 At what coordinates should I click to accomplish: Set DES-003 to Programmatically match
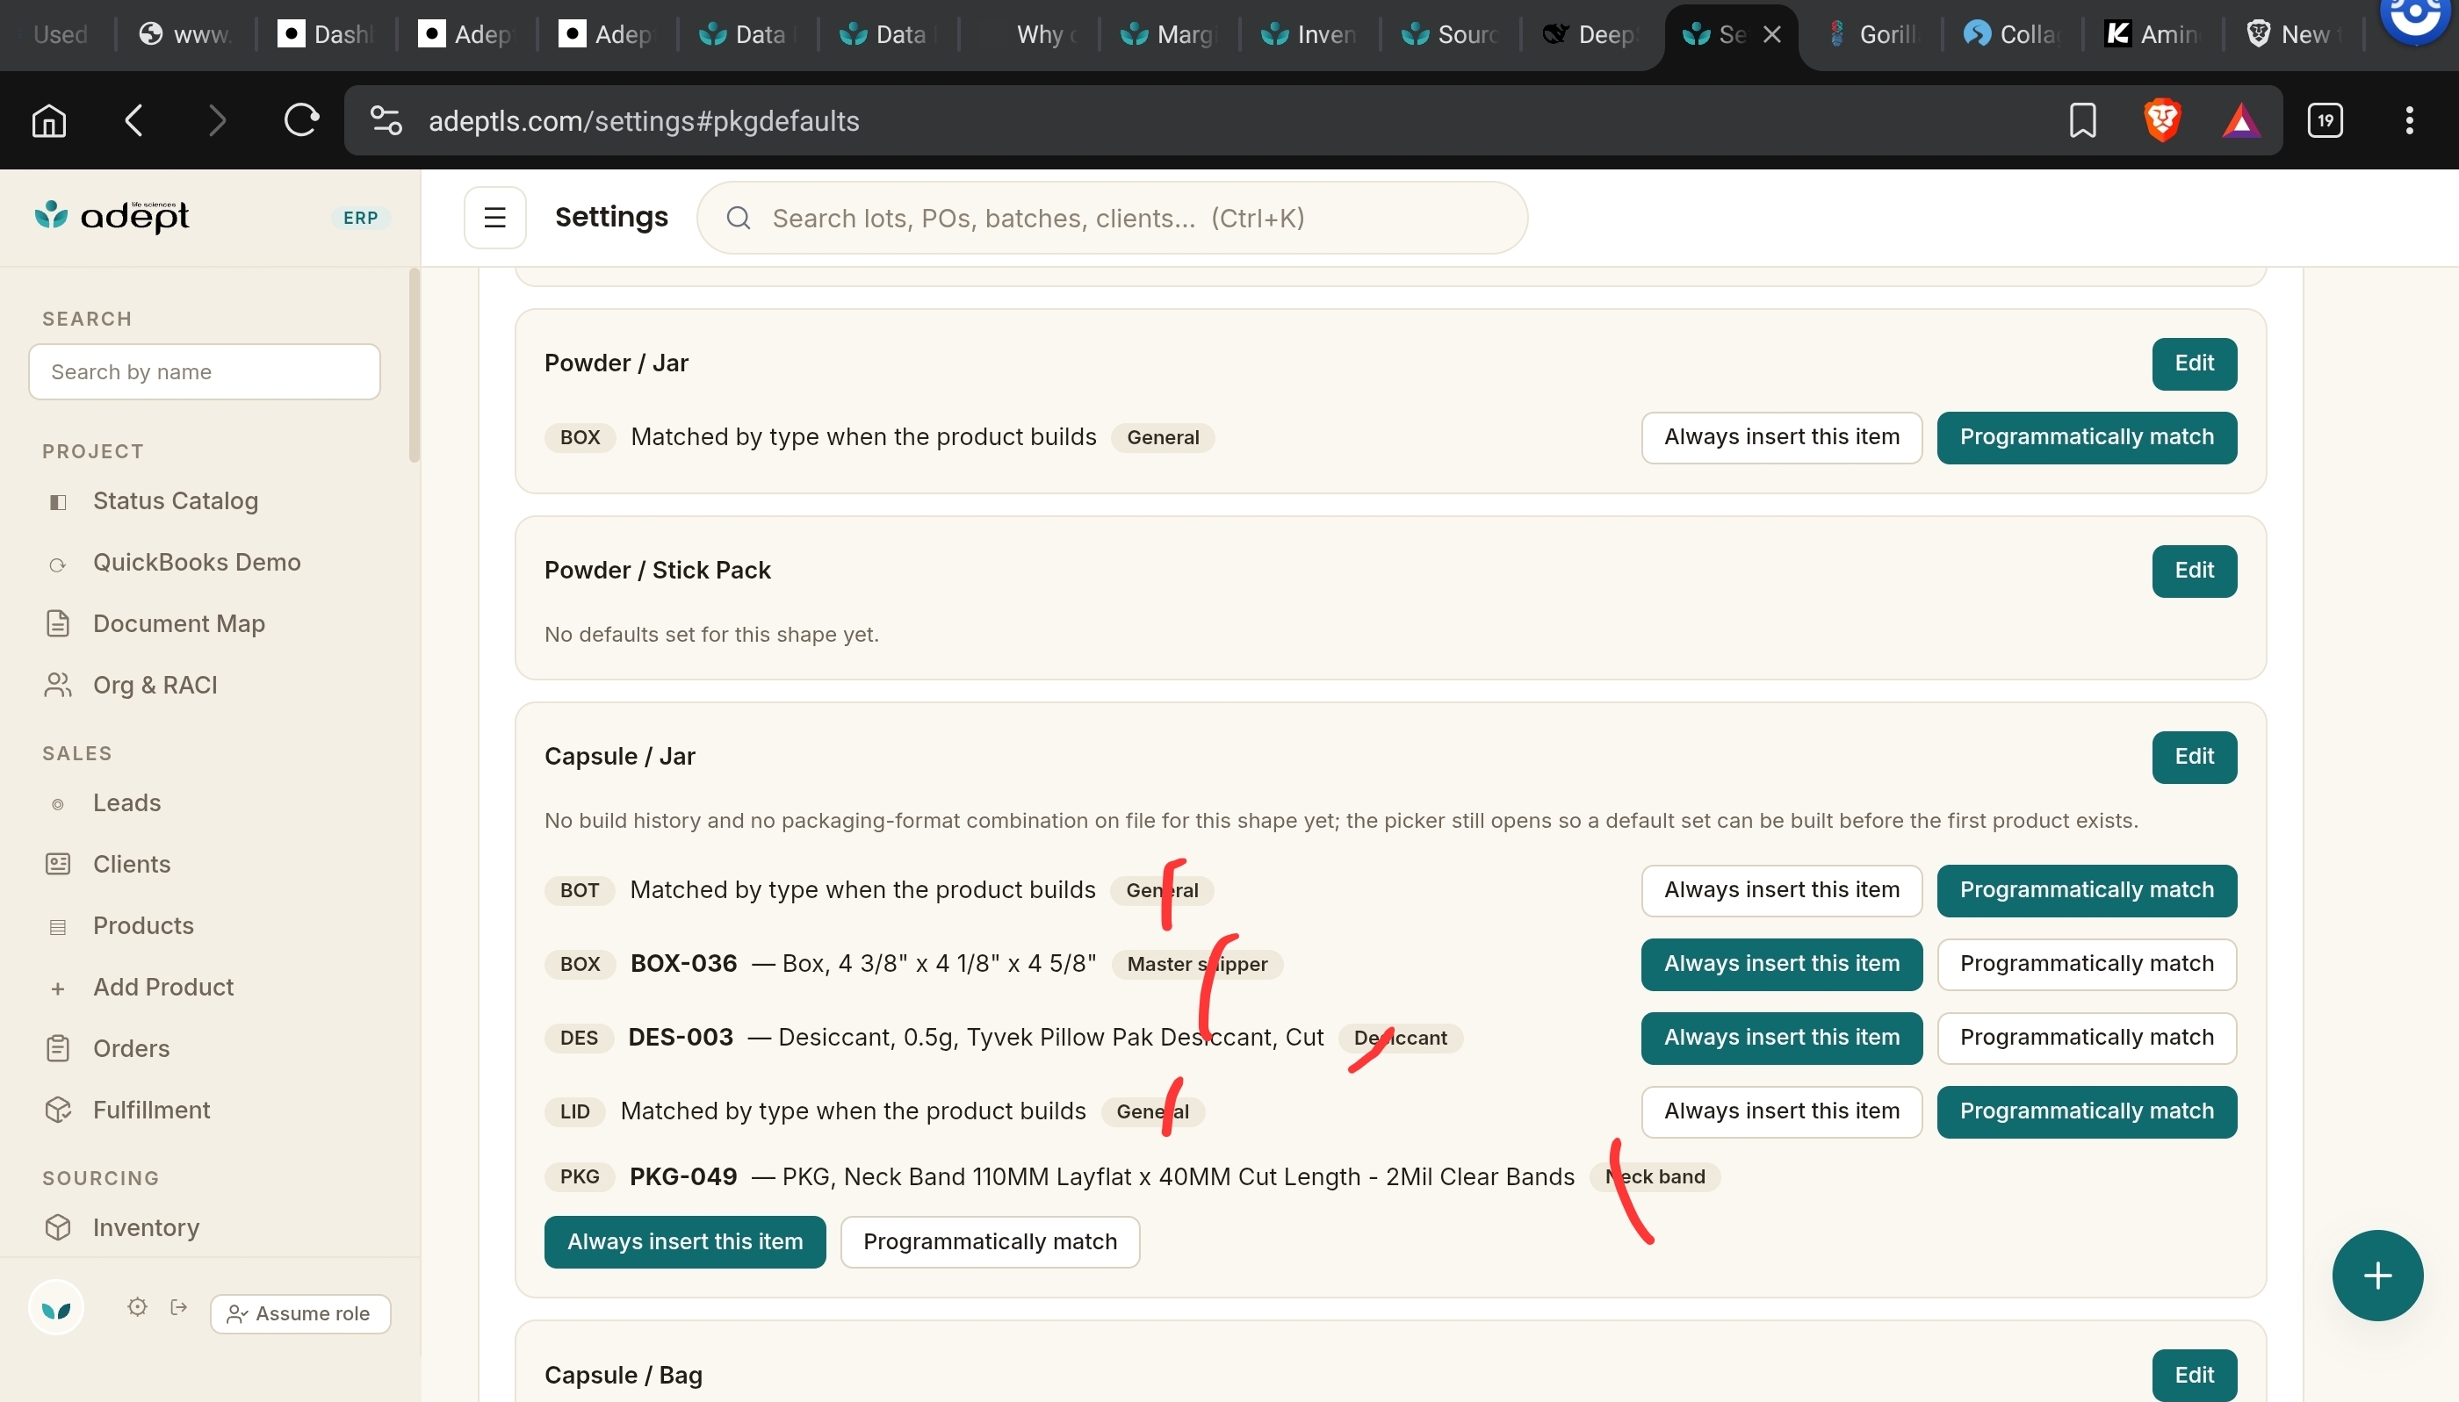click(2087, 1037)
